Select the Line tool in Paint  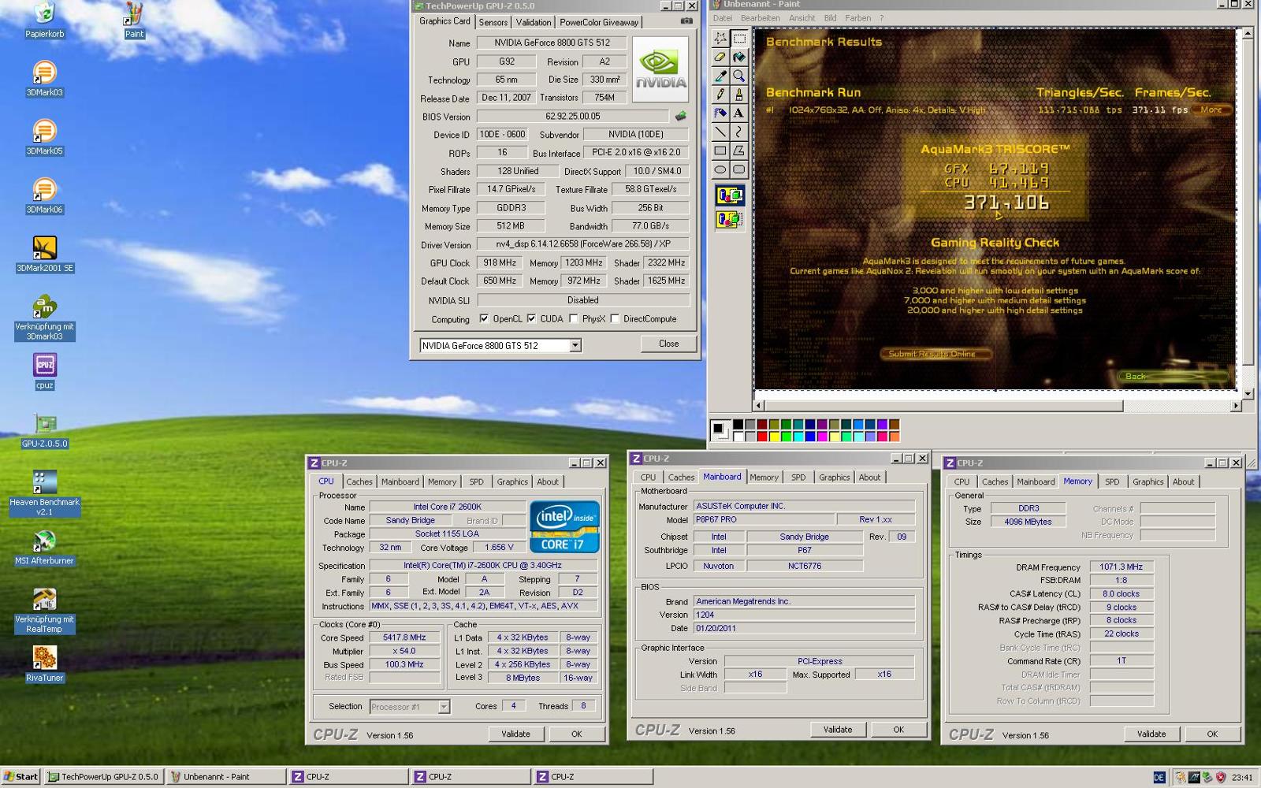(720, 132)
